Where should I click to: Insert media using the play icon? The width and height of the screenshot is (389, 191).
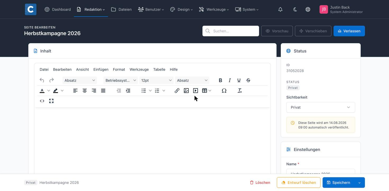pos(196,91)
